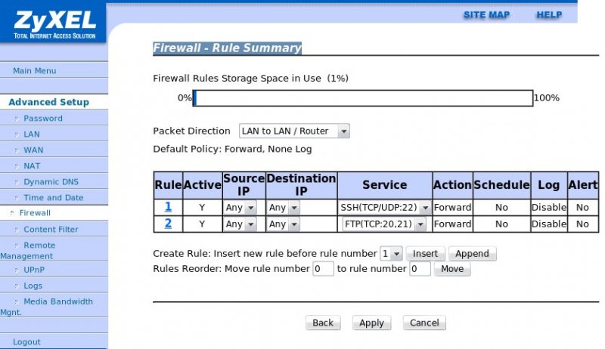This screenshot has width=605, height=349.
Task: Focus the Move rule number field
Action: click(x=324, y=268)
